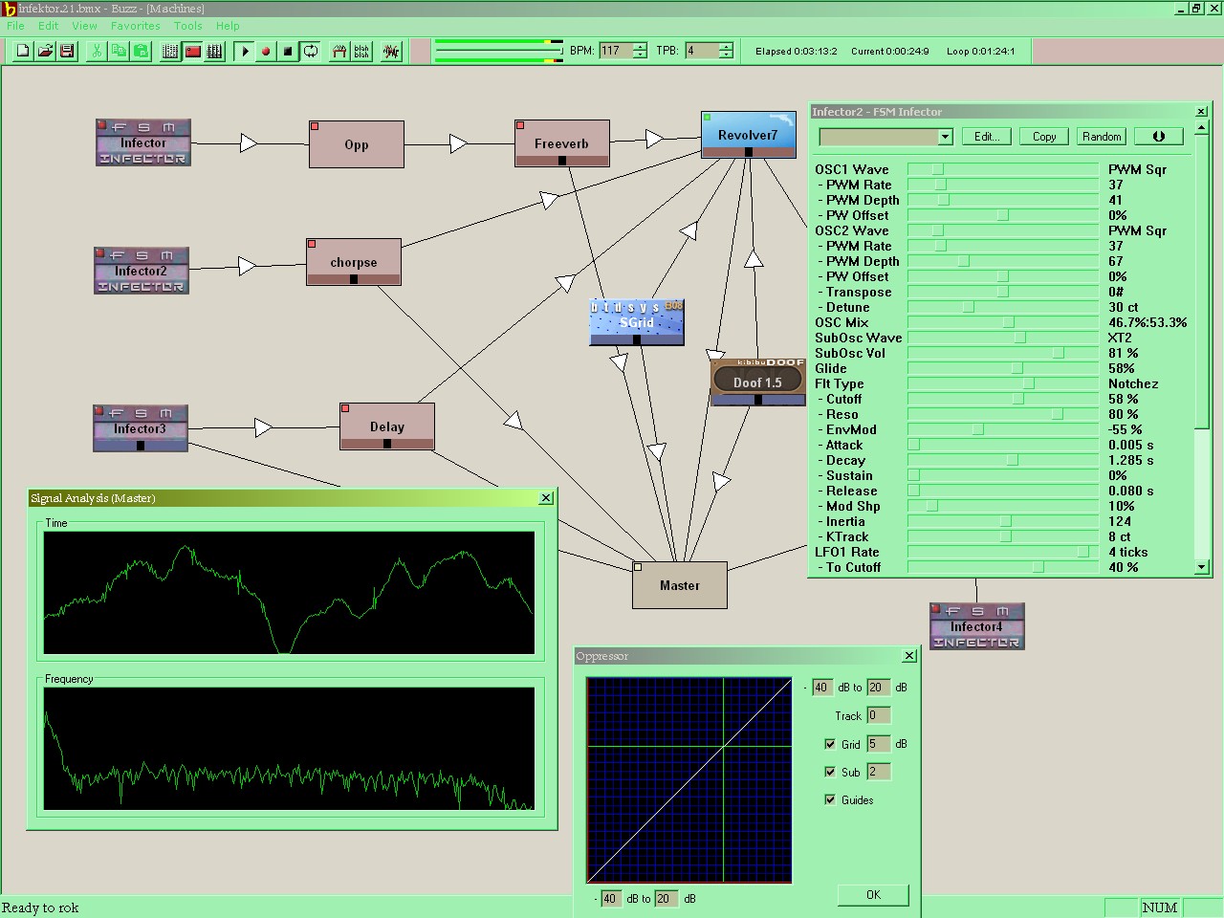Open the preset dropdown in Infector2 panel

pyautogui.click(x=945, y=137)
